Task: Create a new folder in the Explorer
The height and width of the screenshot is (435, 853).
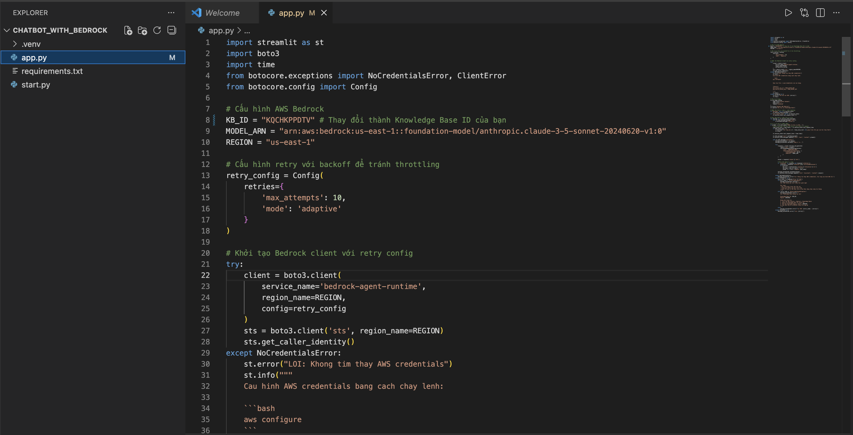Action: [143, 30]
